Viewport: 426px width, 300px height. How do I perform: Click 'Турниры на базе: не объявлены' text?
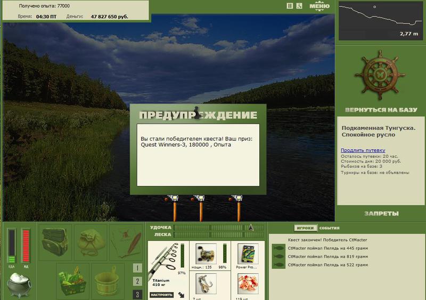(x=375, y=173)
